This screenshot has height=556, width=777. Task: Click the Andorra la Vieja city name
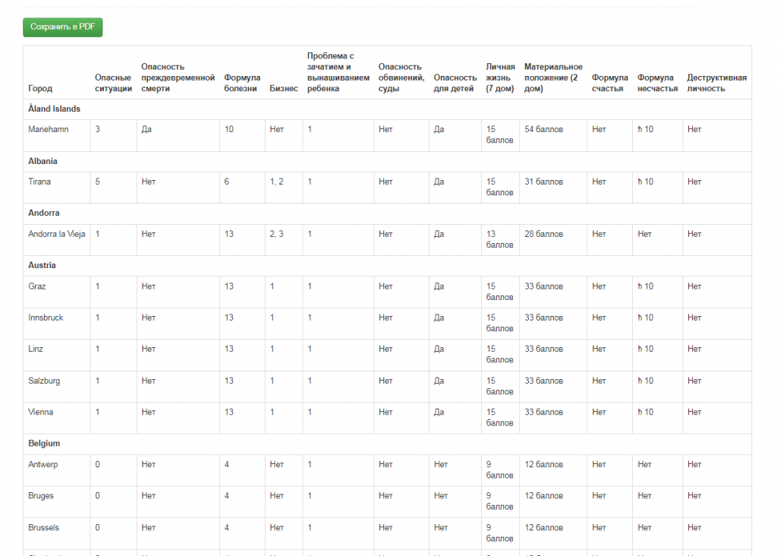tap(56, 235)
